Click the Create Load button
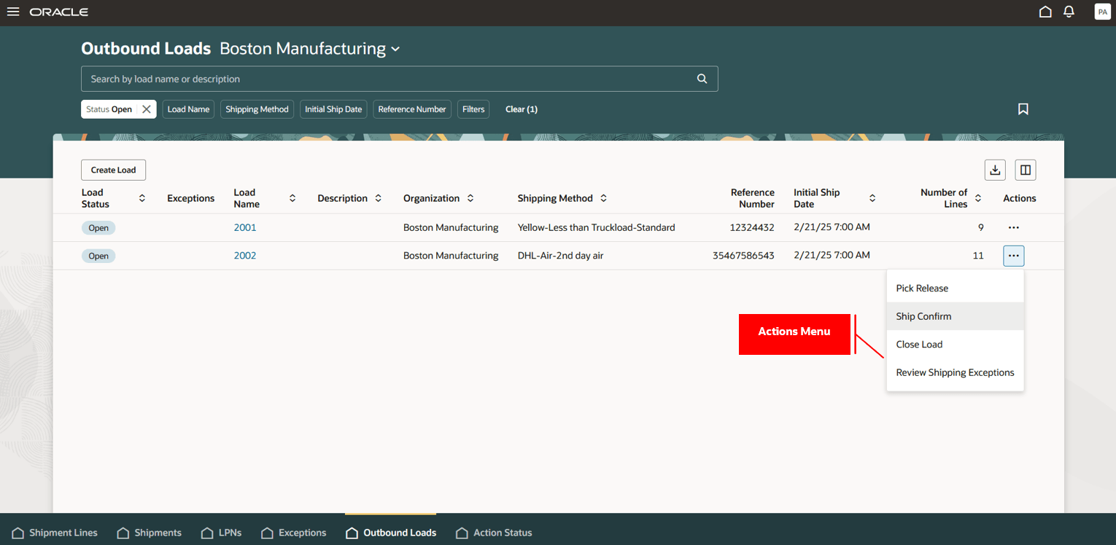The width and height of the screenshot is (1116, 545). [x=113, y=170]
